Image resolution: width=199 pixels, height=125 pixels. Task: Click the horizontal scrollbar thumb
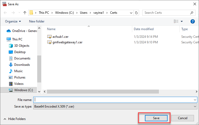(x=103, y=92)
